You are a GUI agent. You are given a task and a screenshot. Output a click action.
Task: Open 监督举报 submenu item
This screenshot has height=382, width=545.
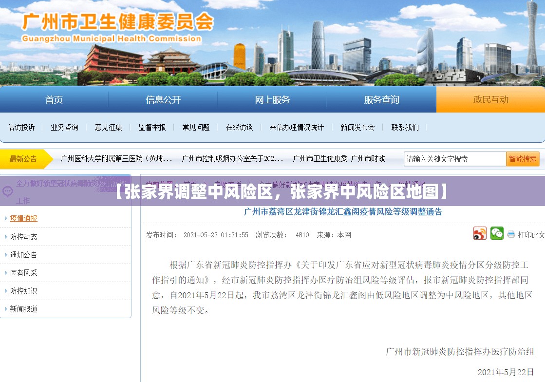point(152,127)
